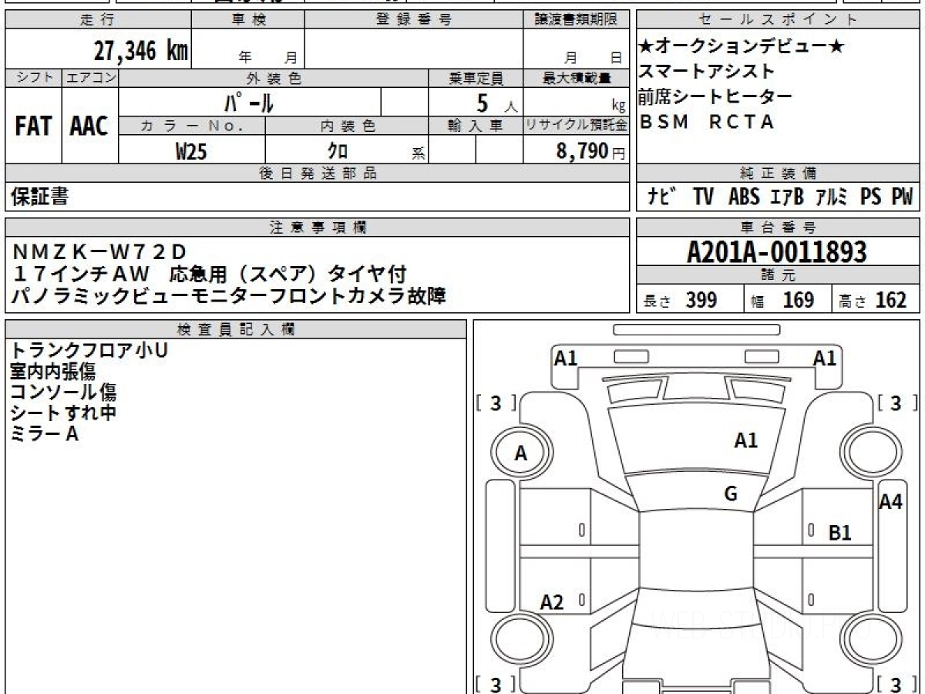The image size is (925, 694).
Task: Select the length value 399
Action: click(701, 300)
